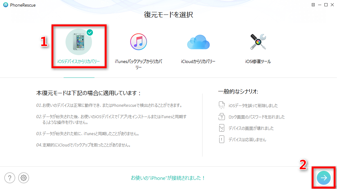Viewport: 337px width, 189px height.
Task: Click the forgotten lock screen password icon
Action: point(222,117)
